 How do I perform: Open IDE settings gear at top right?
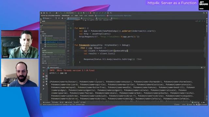206,13
